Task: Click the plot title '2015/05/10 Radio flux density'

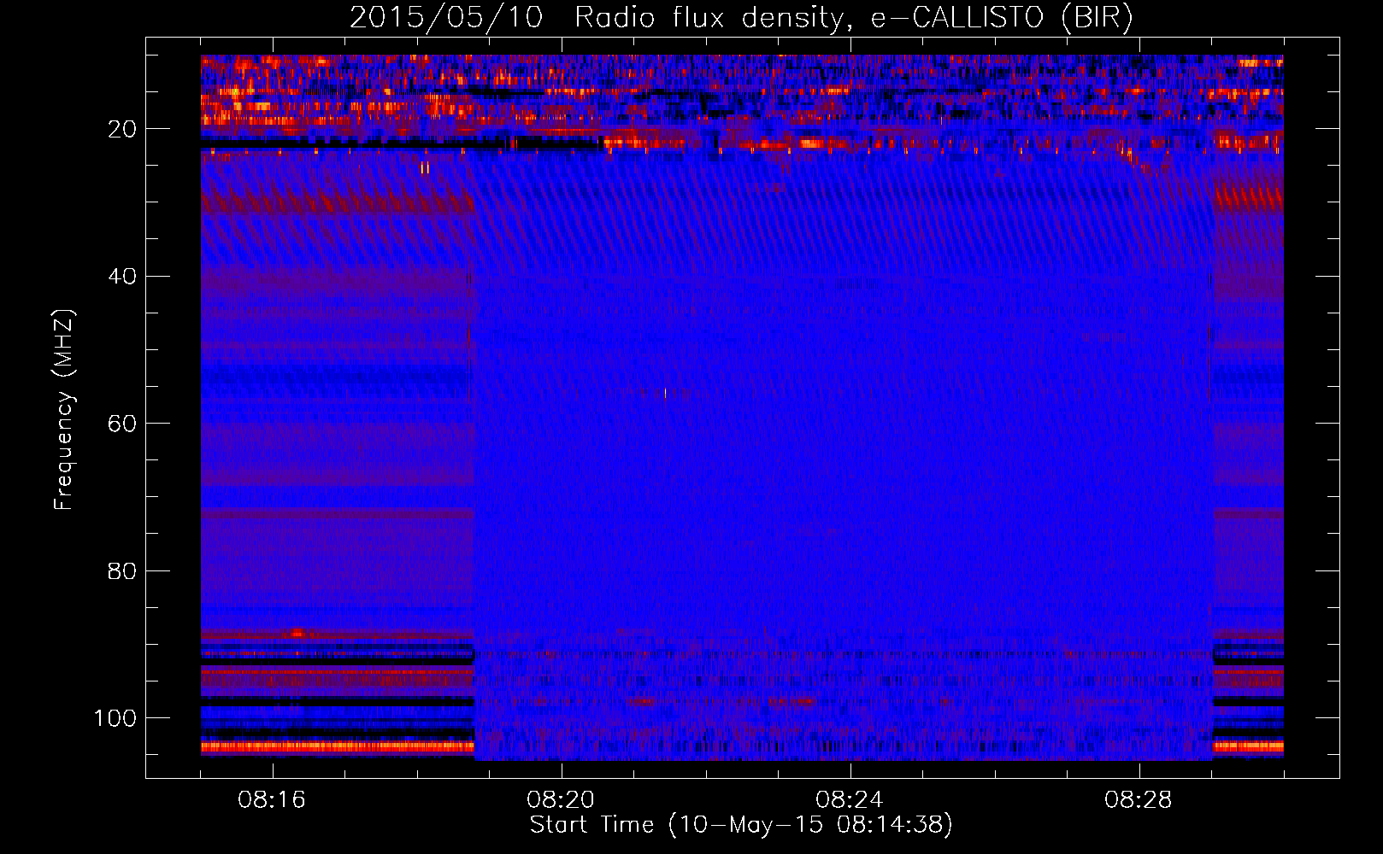Action: 597,18
